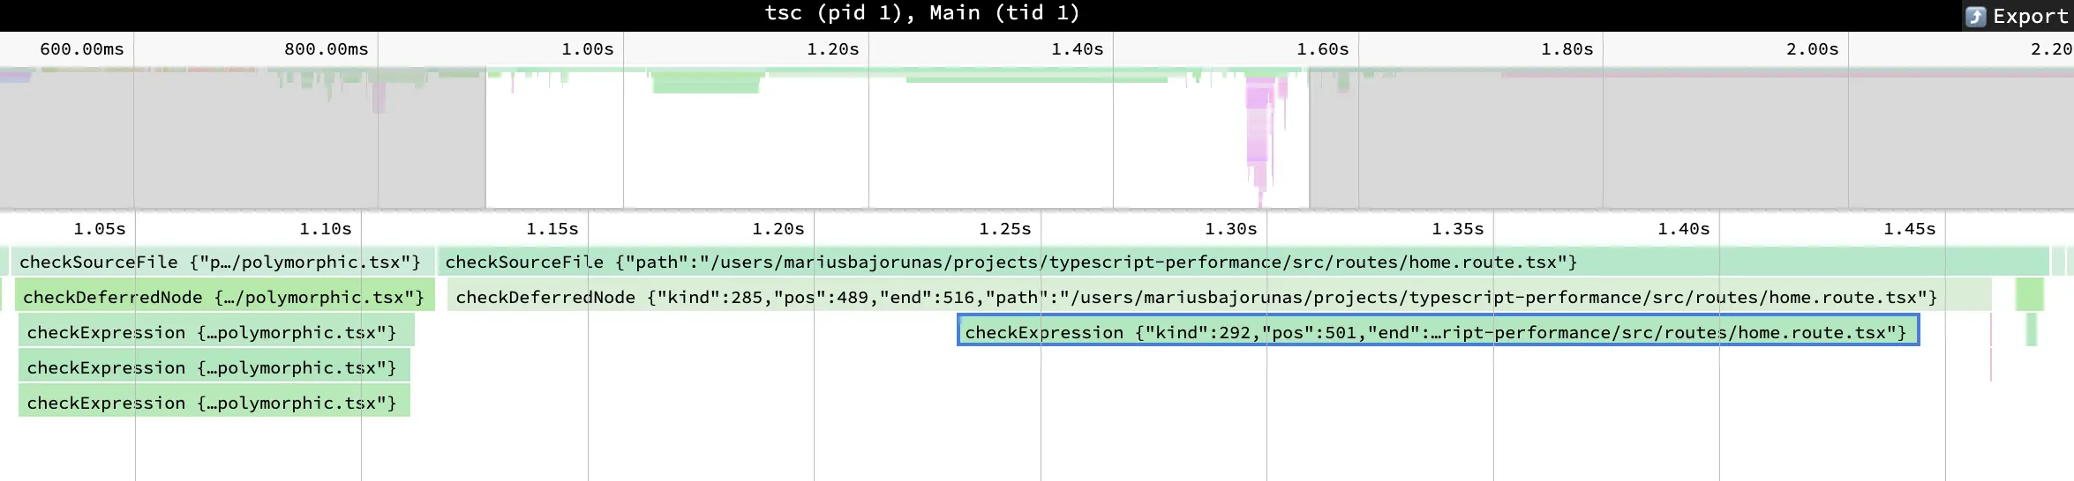Click the white selected minimap viewport region

[x=897, y=141]
